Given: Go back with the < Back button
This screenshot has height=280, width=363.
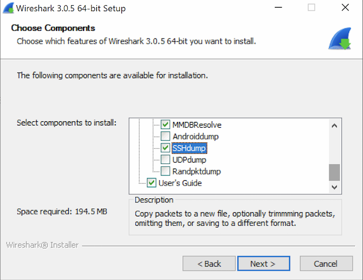Looking at the screenshot, I should tap(209, 264).
